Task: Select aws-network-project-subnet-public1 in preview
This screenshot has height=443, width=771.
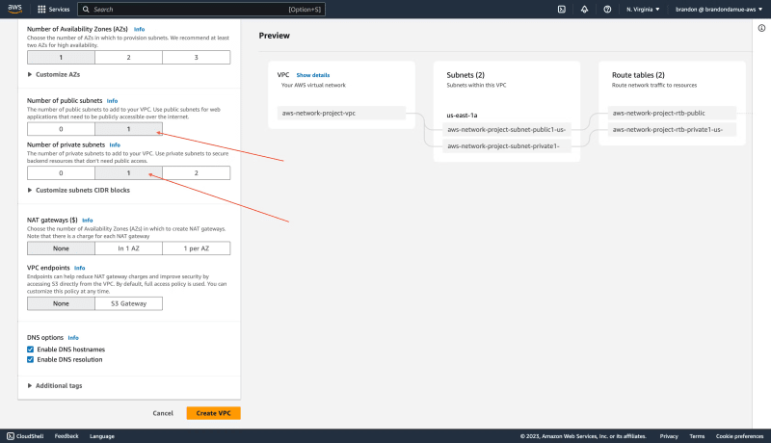Action: tap(507, 130)
